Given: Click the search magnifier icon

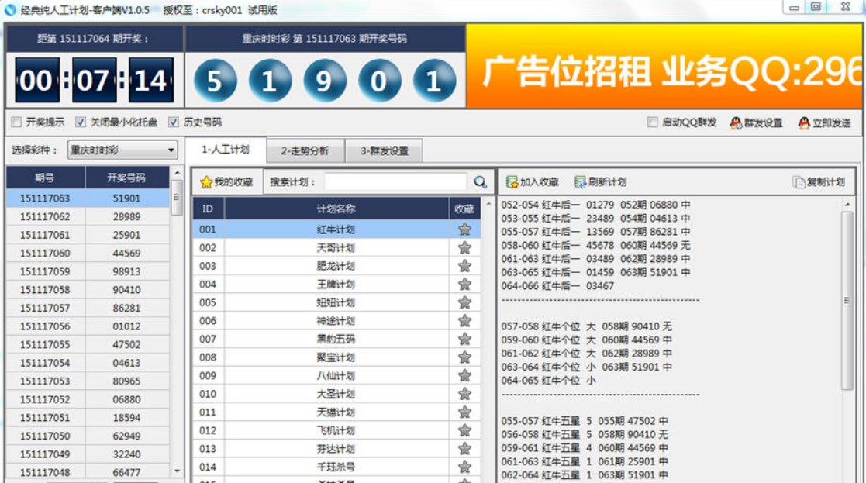Looking at the screenshot, I should [481, 182].
